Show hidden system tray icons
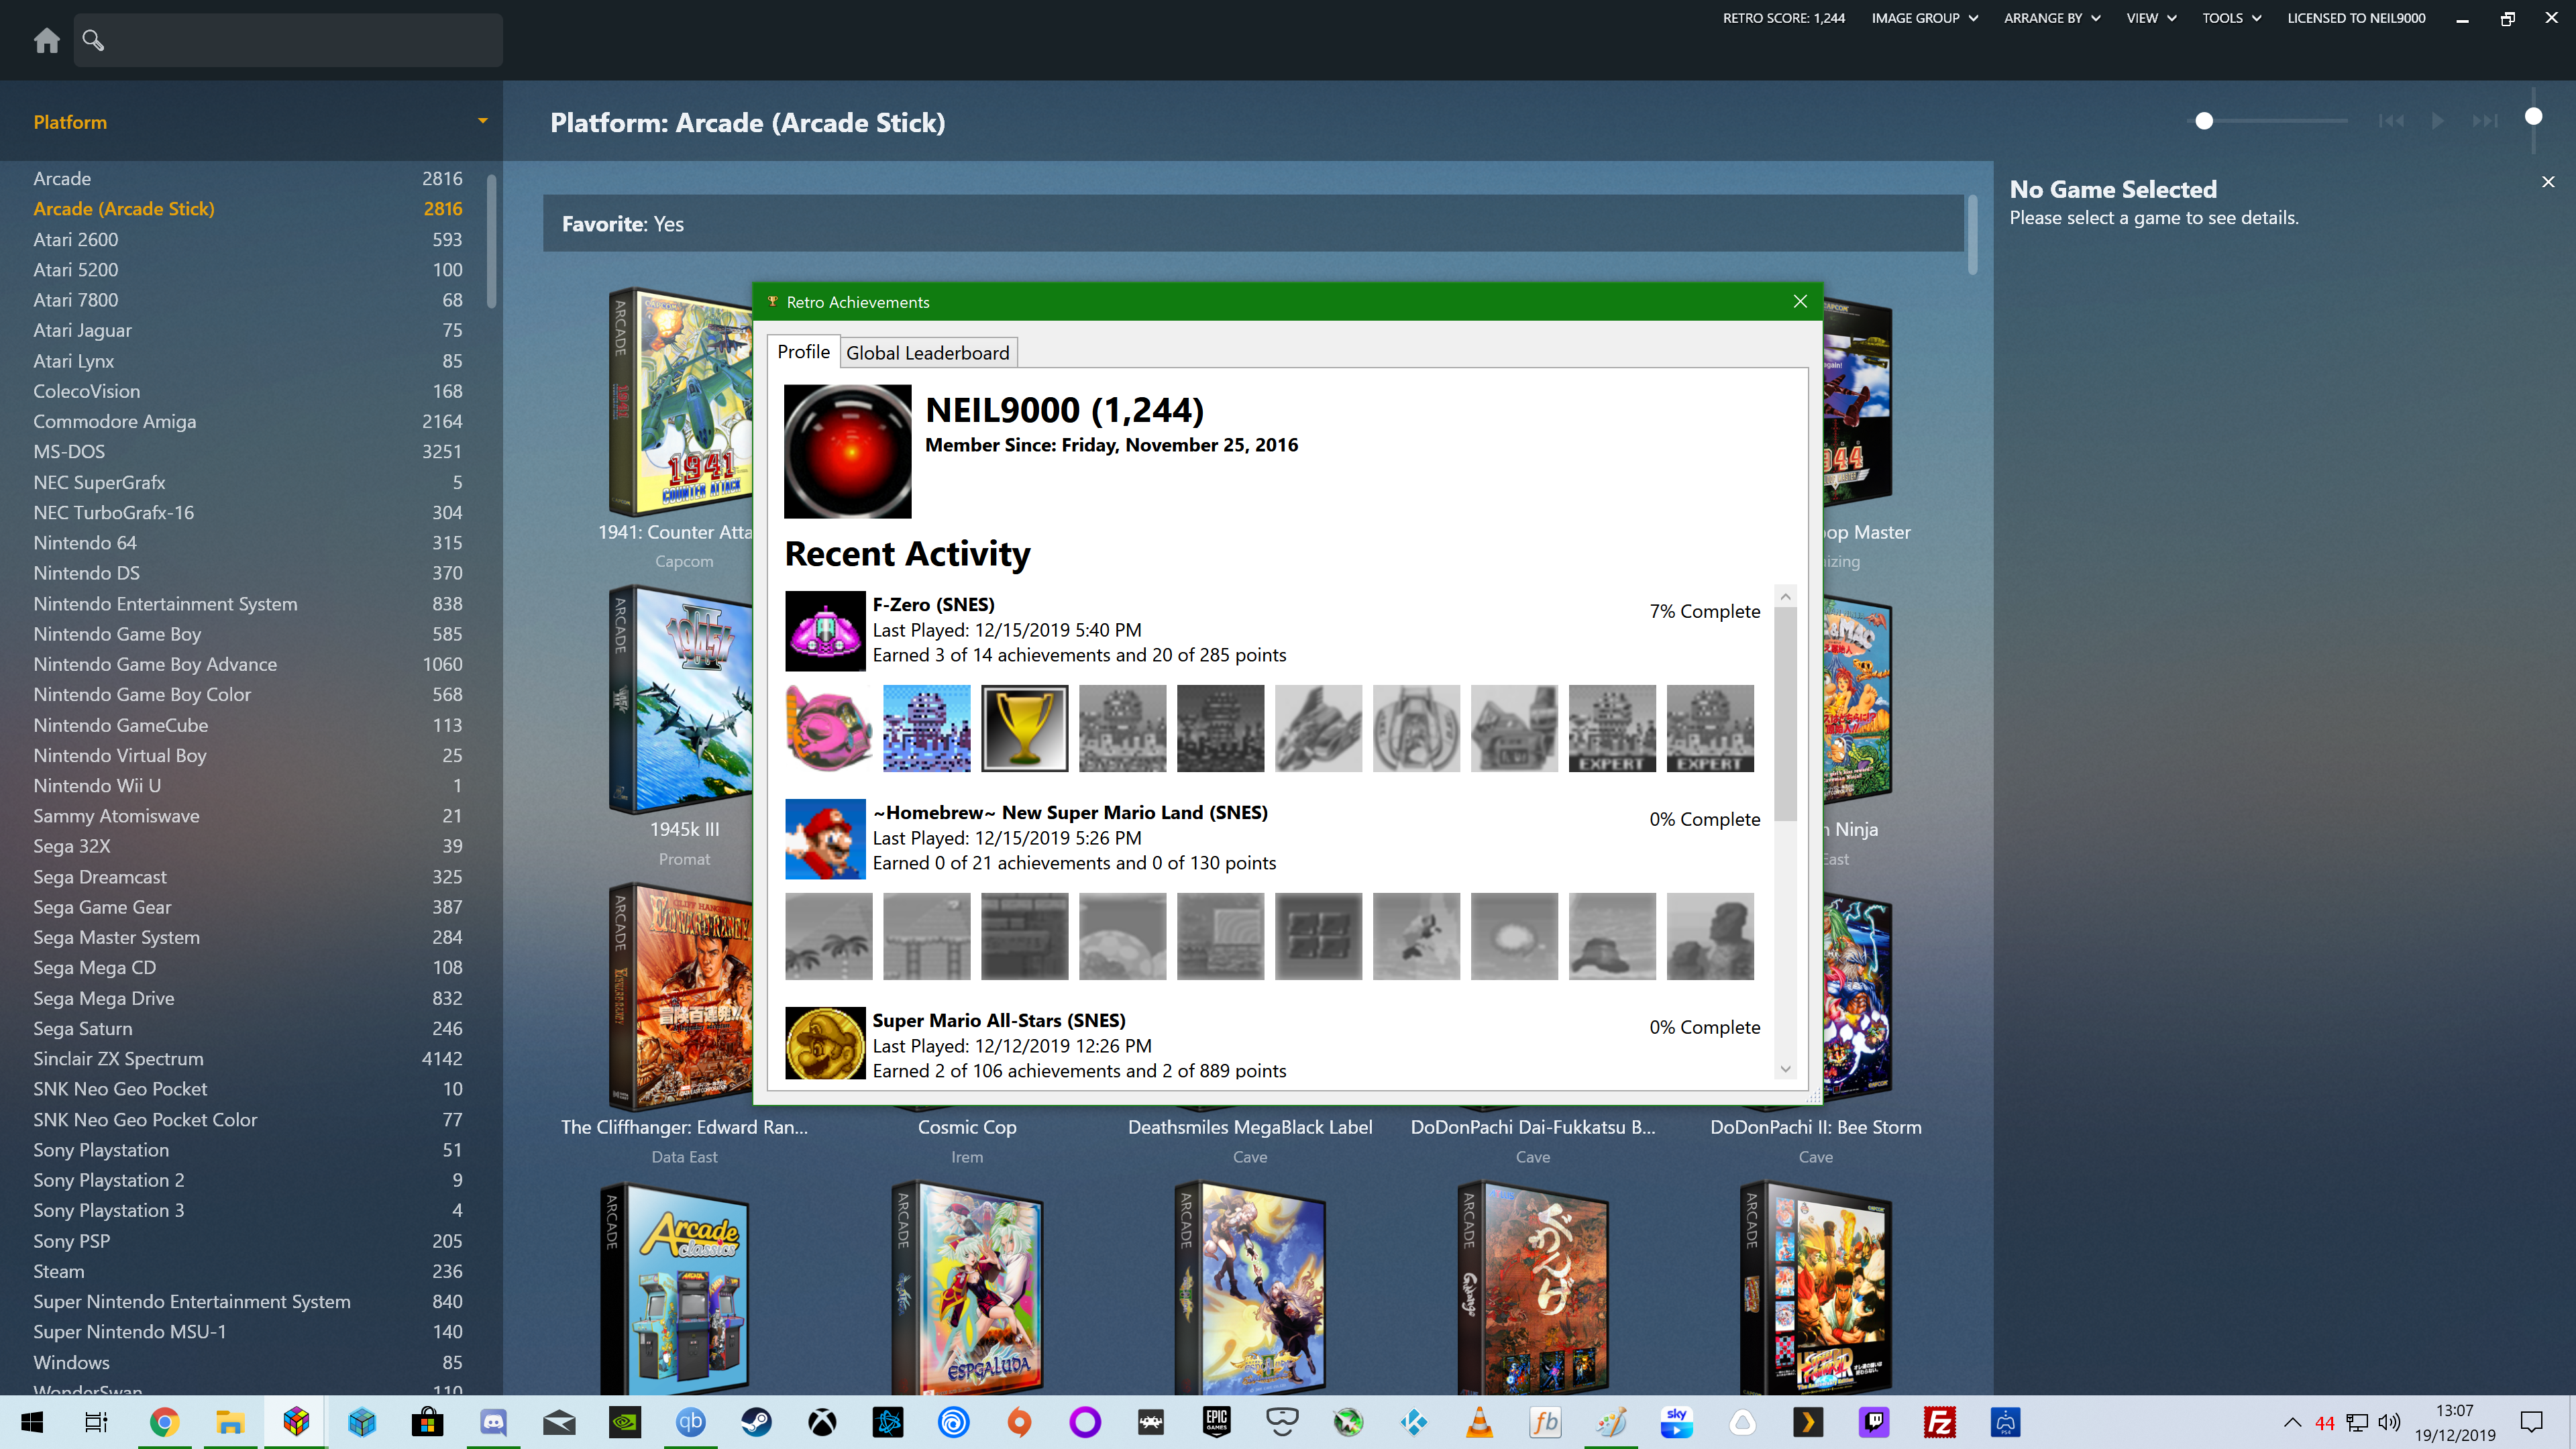The height and width of the screenshot is (1449, 2576). (2292, 1422)
